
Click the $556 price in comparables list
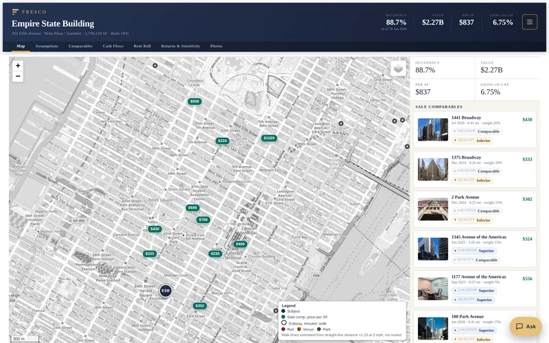coord(527,279)
